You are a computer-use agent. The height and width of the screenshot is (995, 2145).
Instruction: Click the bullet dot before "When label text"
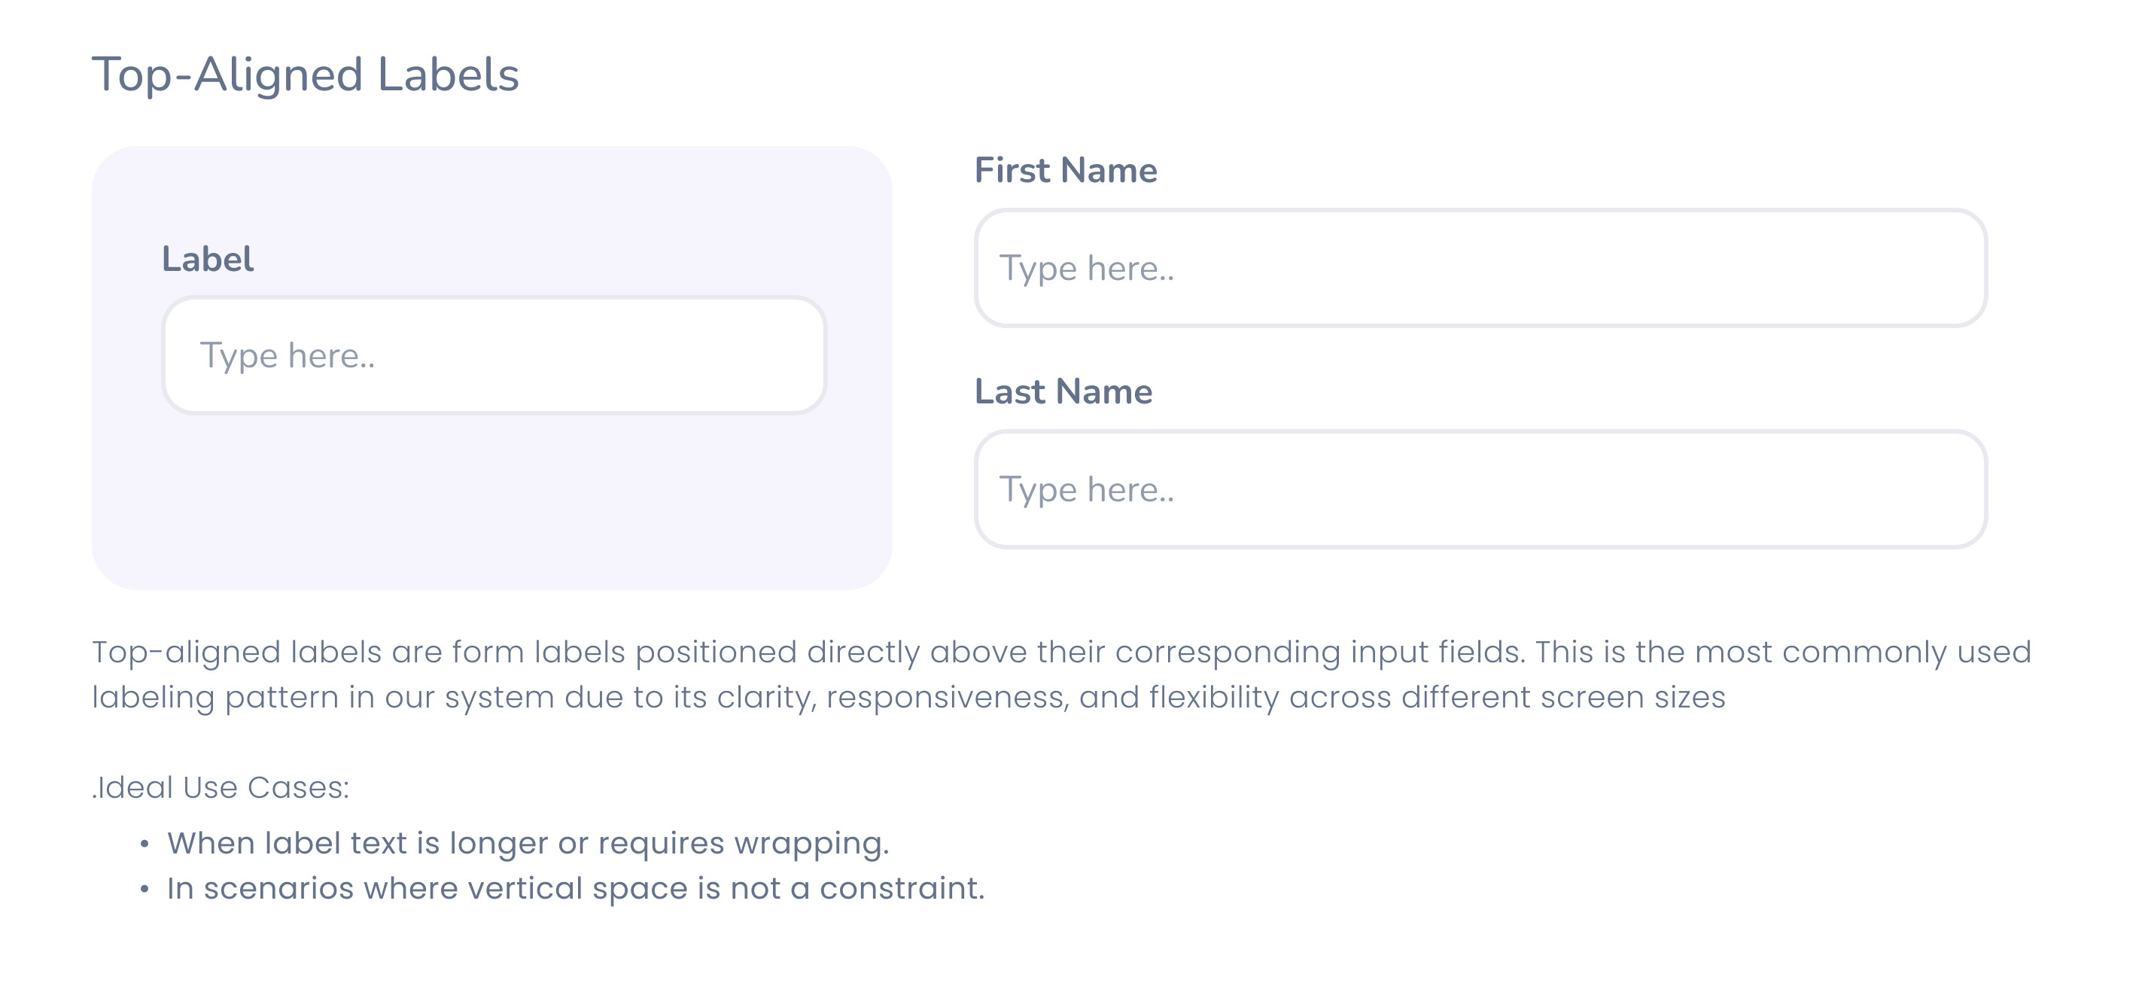tap(145, 844)
